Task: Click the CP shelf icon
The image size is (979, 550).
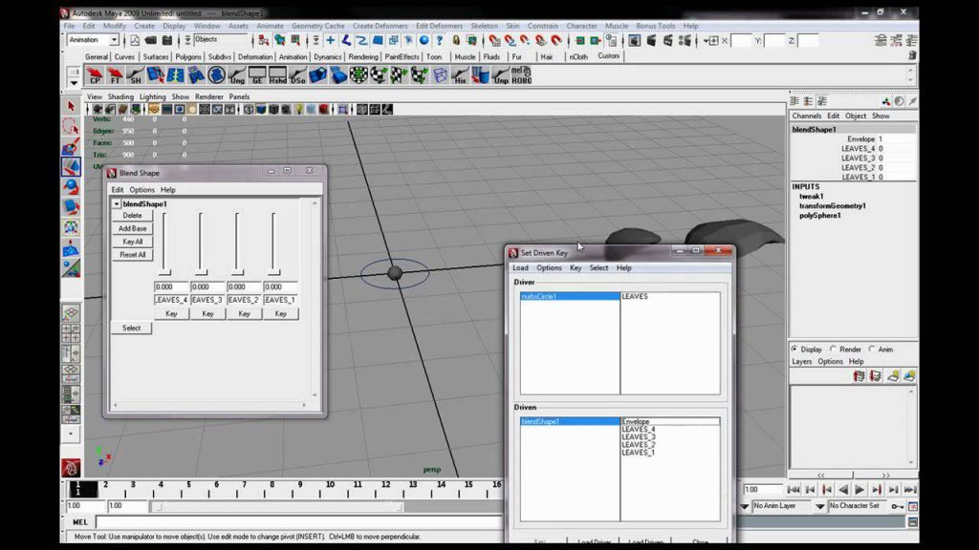Action: point(95,75)
